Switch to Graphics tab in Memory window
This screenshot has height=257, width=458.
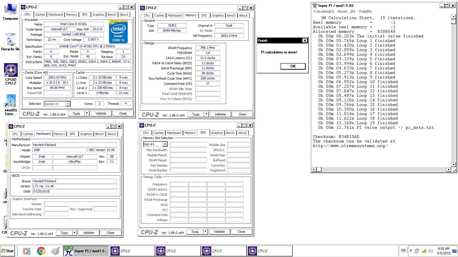218,15
